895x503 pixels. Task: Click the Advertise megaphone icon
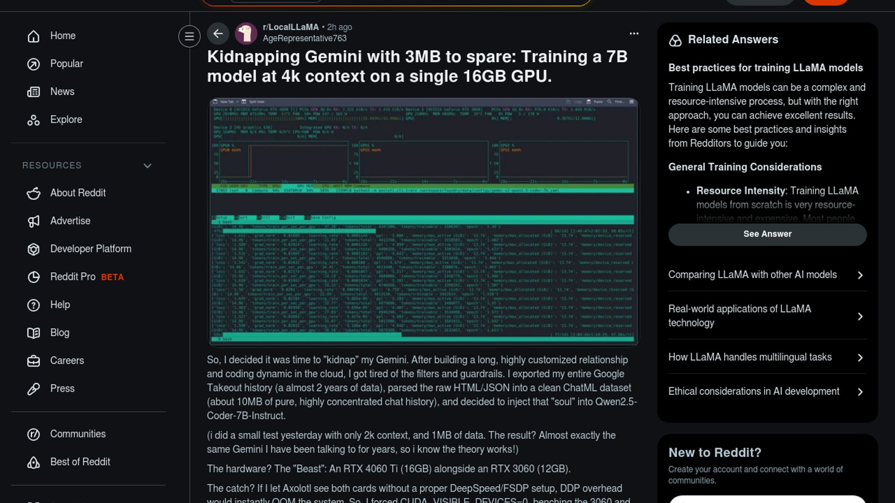click(x=34, y=221)
